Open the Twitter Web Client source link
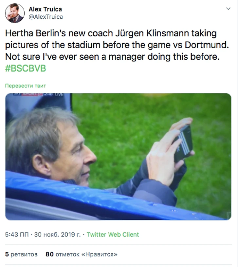Viewport: 239px width, 267px height. pyautogui.click(x=113, y=235)
